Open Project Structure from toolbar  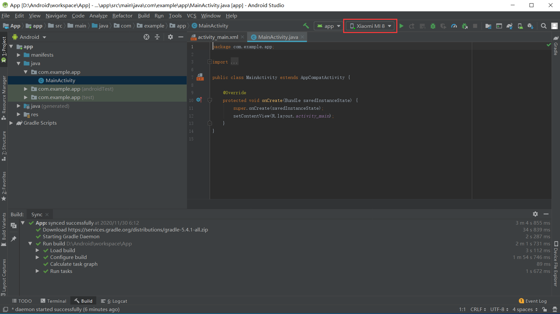point(488,26)
